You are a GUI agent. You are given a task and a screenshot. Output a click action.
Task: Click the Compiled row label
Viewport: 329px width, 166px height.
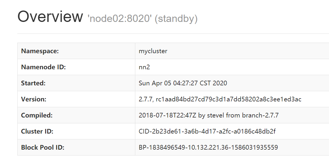37,115
